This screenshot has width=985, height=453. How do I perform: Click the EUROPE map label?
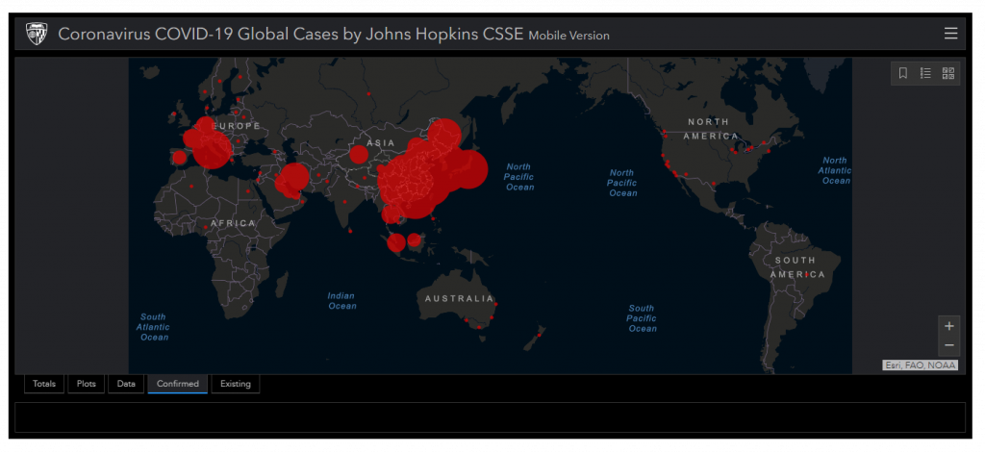(239, 126)
